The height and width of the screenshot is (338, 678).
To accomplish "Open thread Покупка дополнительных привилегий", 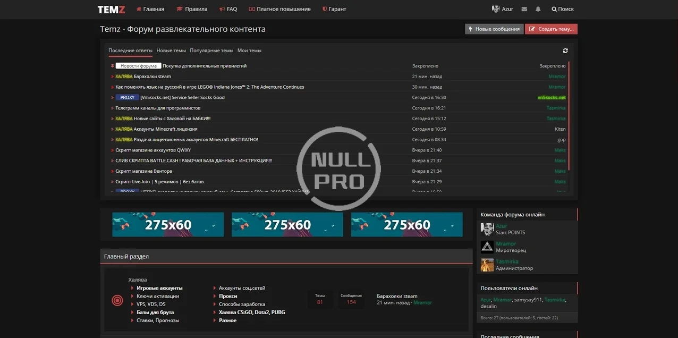I will tap(205, 66).
